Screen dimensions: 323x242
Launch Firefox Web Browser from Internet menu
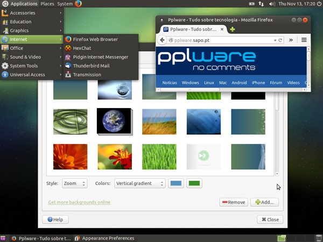coord(101,39)
